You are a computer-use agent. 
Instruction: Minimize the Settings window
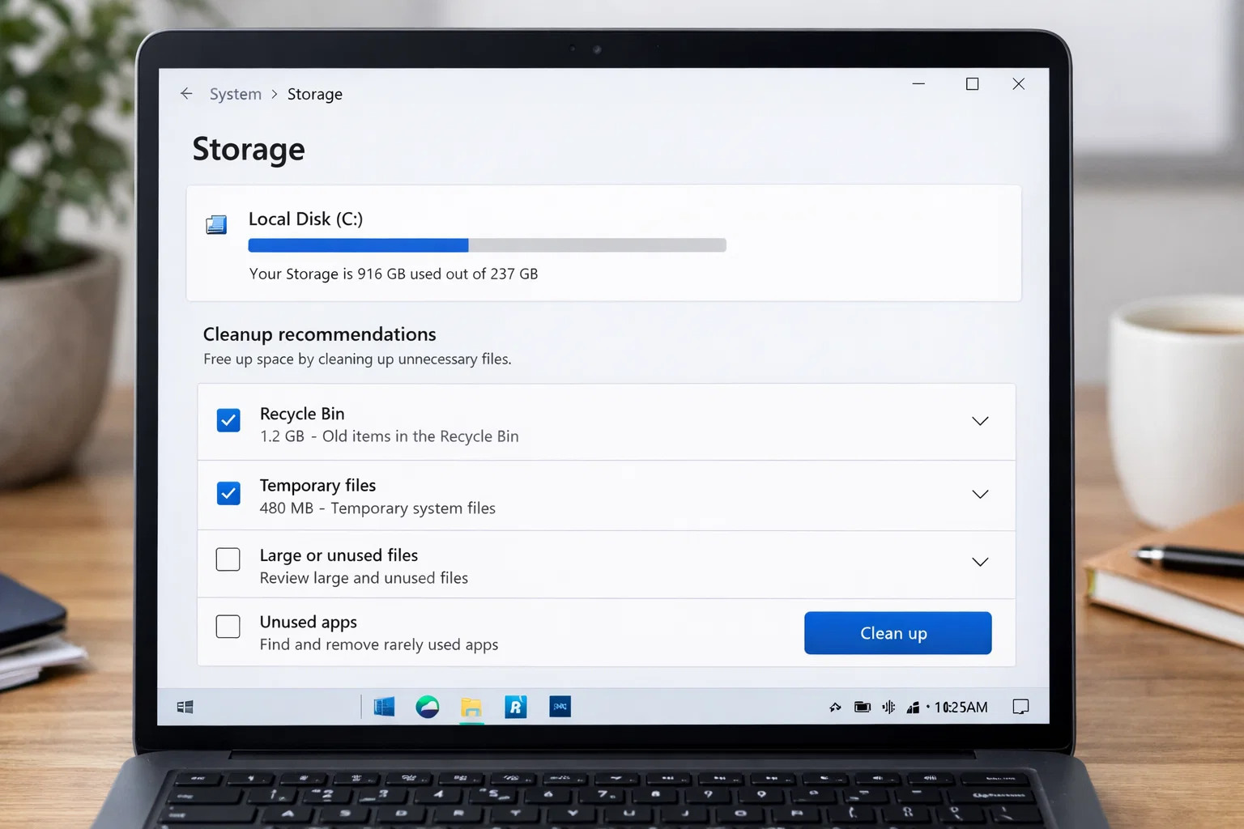918,83
